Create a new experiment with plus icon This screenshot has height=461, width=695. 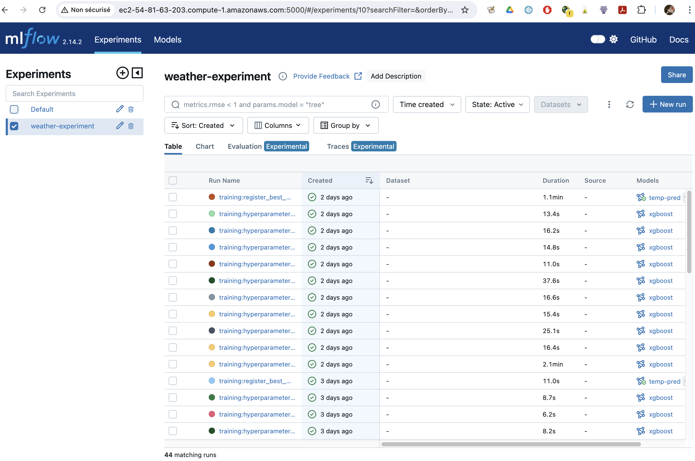(x=123, y=73)
